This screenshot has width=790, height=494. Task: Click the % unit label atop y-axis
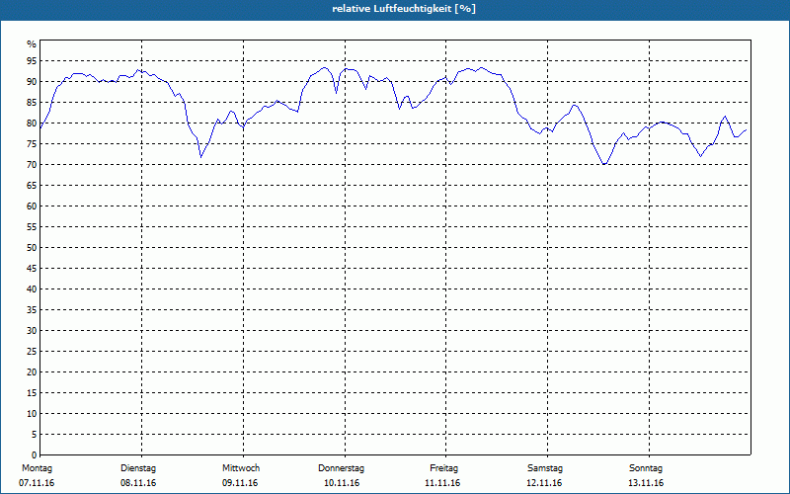point(32,44)
